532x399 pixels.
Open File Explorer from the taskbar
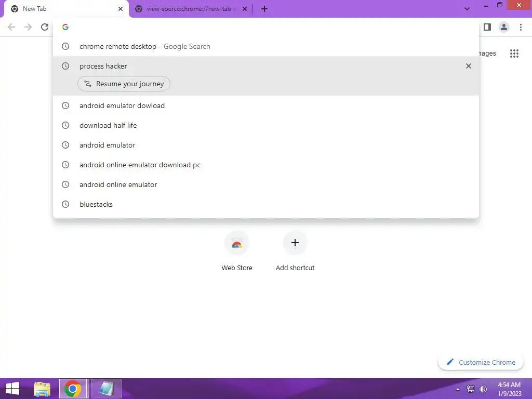tap(42, 389)
